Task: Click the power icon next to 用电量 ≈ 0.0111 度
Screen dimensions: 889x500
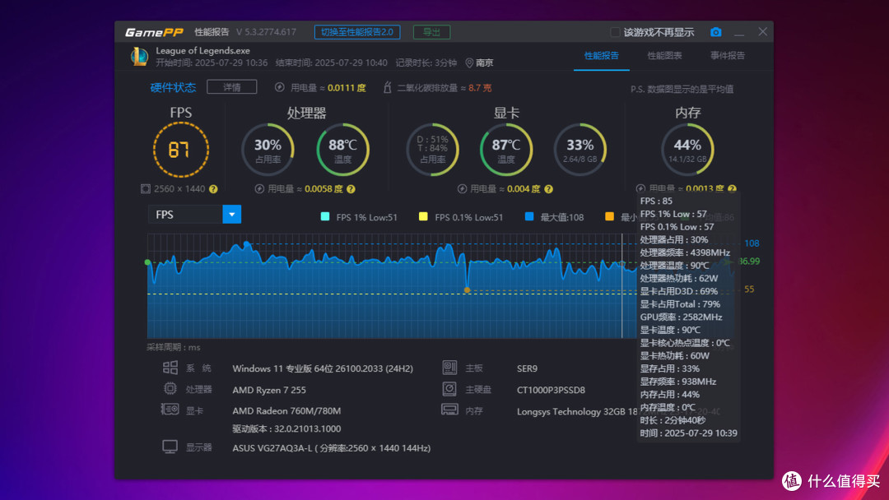Action: (280, 87)
